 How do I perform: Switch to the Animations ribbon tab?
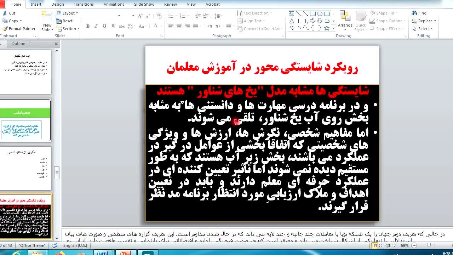(114, 4)
